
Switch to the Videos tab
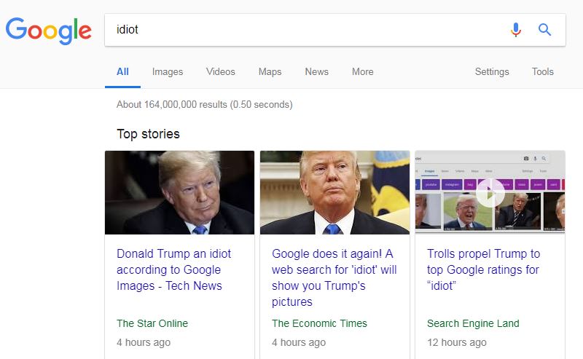coord(221,71)
